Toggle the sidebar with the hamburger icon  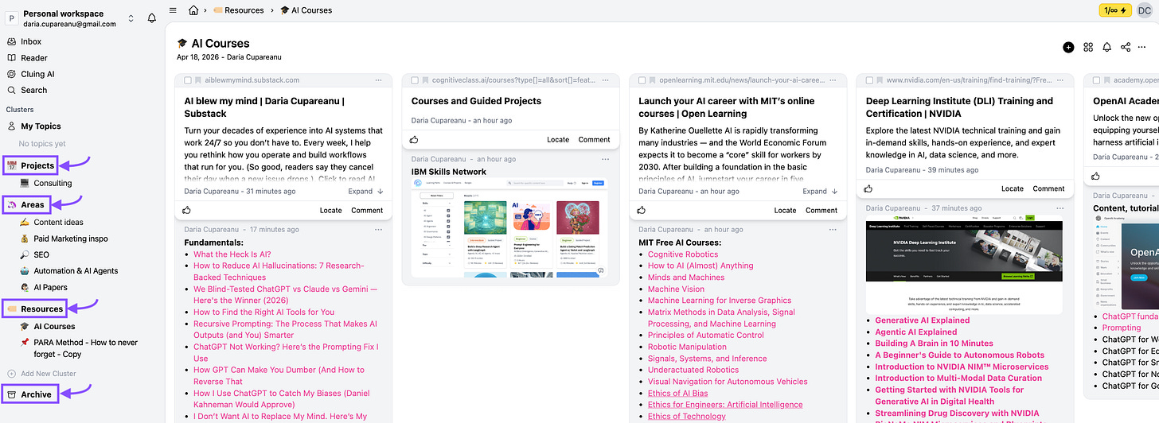(x=173, y=10)
